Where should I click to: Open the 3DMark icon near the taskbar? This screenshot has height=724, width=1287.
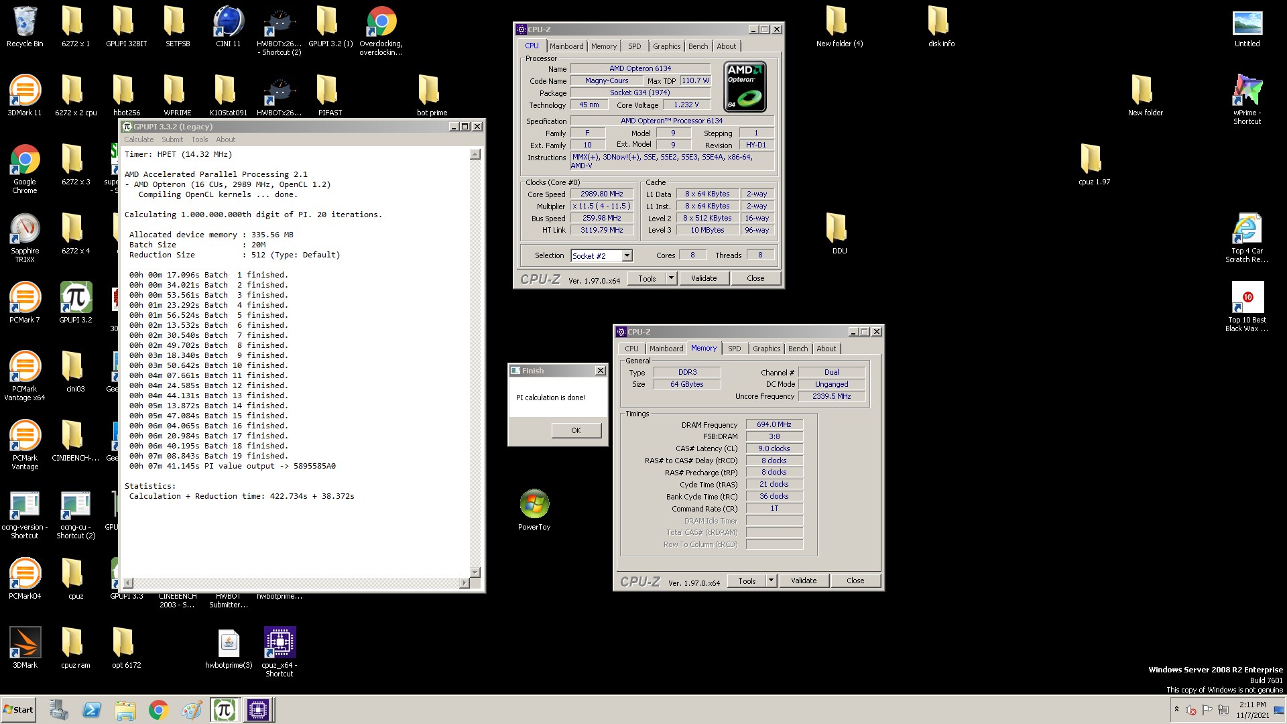coord(25,648)
